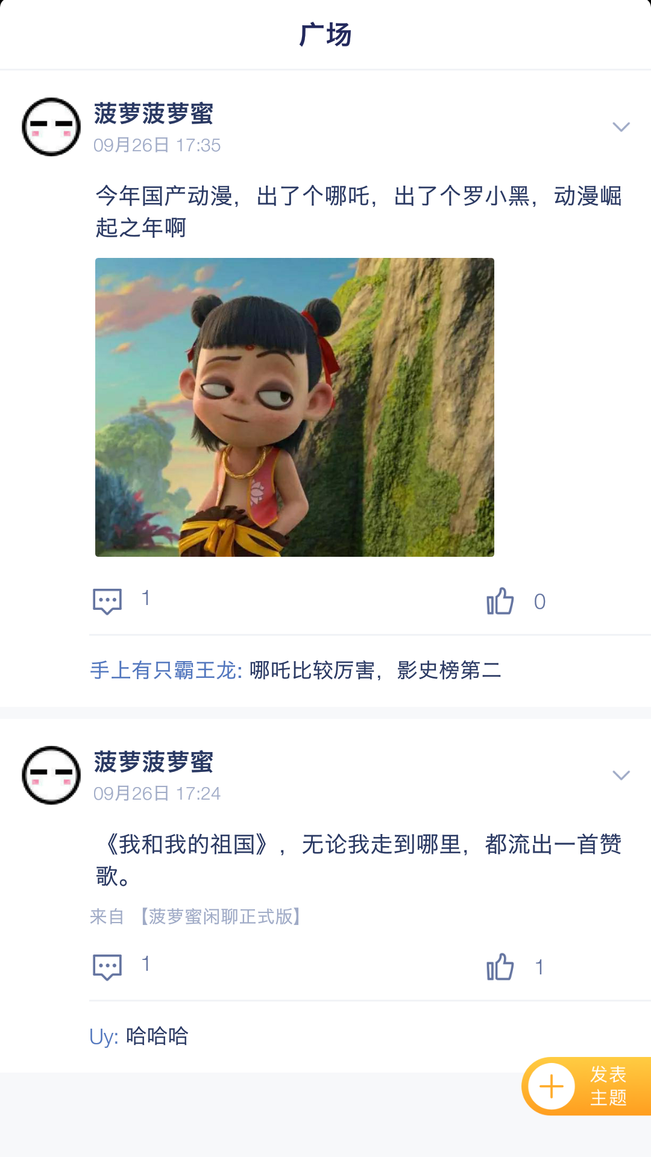651x1157 pixels.
Task: Expand options chevron on 17:24 post
Action: click(x=621, y=775)
